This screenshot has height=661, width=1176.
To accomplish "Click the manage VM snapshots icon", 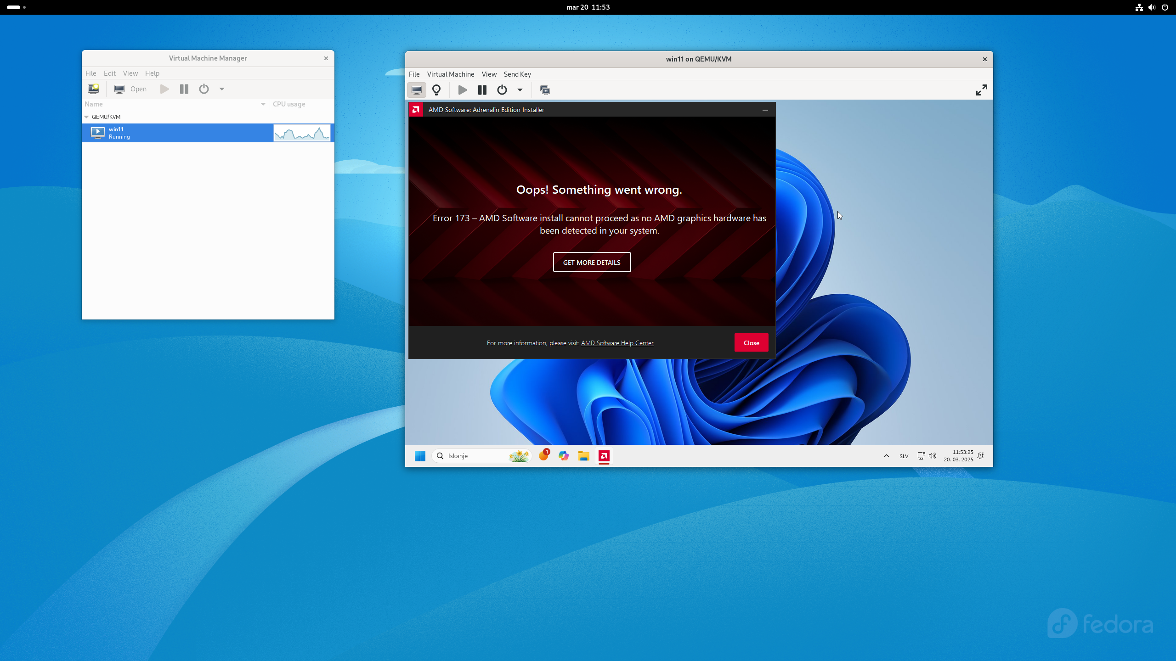I will (545, 90).
